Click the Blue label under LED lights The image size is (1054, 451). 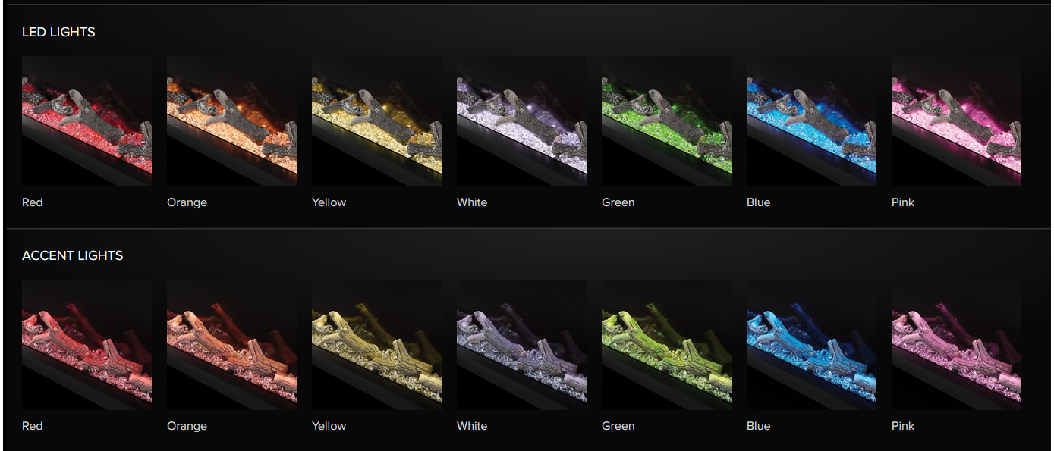[758, 202]
